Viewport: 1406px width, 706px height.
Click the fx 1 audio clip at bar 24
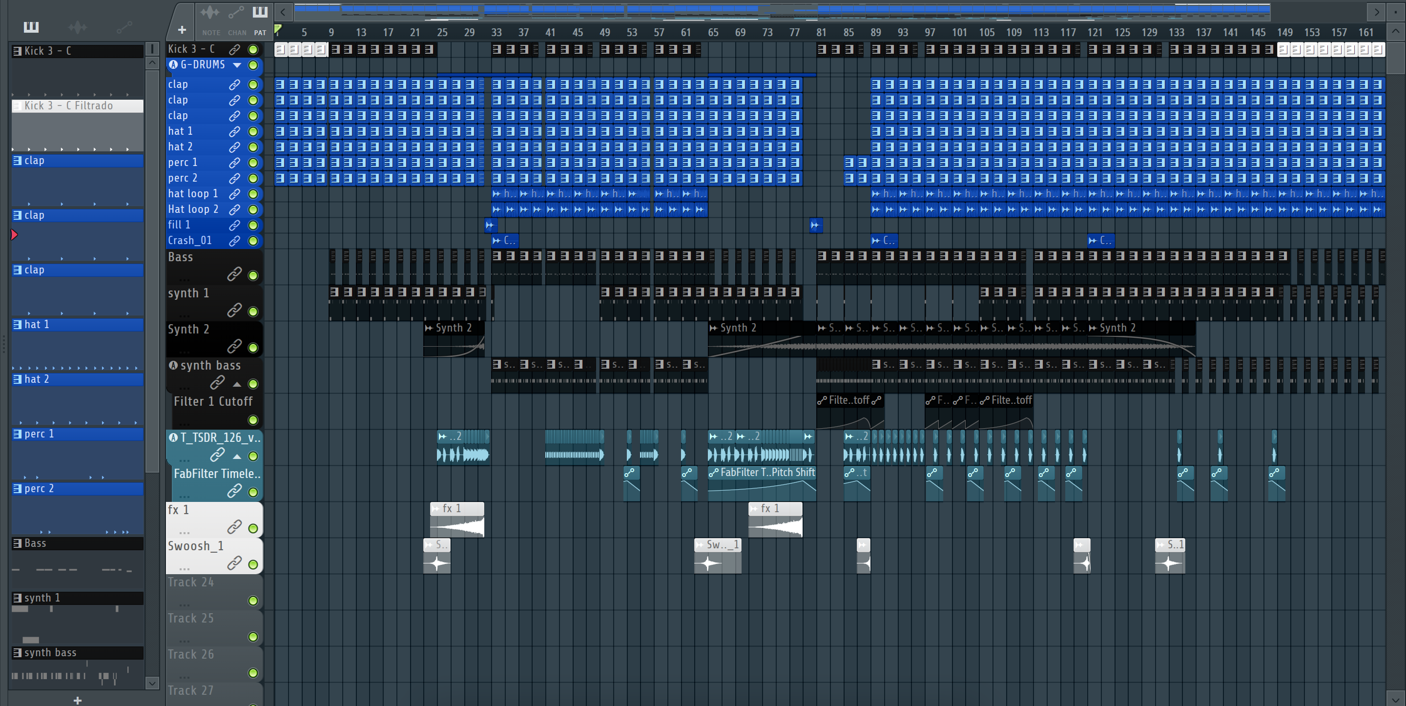coord(457,519)
